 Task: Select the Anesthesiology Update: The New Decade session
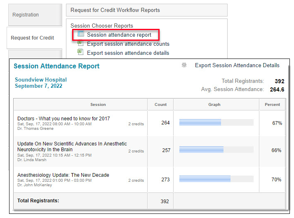(x=63, y=175)
